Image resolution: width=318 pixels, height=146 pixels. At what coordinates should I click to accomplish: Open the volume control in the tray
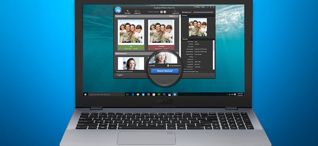click(232, 94)
